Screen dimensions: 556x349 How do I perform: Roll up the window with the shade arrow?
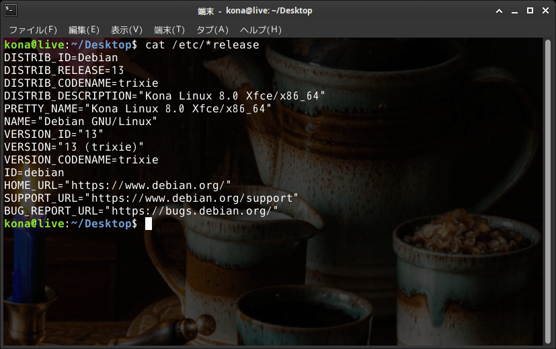pos(498,10)
